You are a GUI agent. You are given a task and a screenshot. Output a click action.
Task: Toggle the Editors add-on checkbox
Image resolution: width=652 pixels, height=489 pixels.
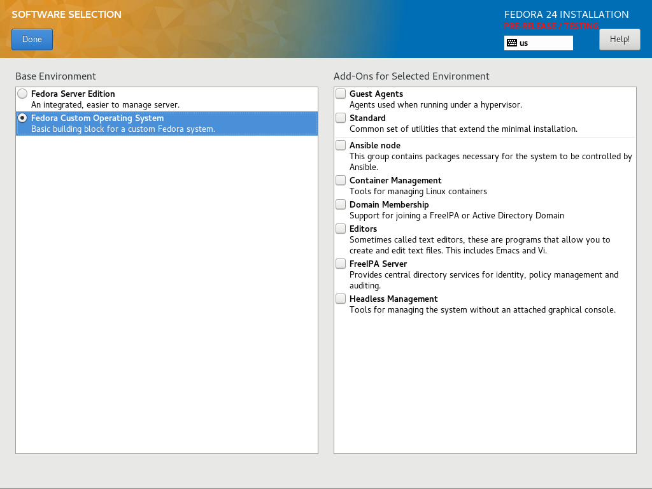tap(341, 229)
